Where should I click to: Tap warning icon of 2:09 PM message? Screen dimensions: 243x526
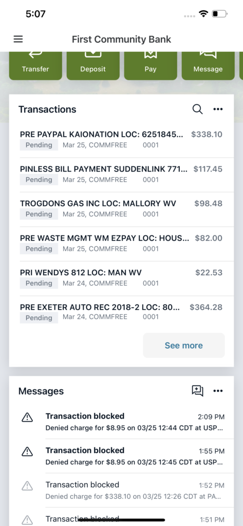[27, 417]
